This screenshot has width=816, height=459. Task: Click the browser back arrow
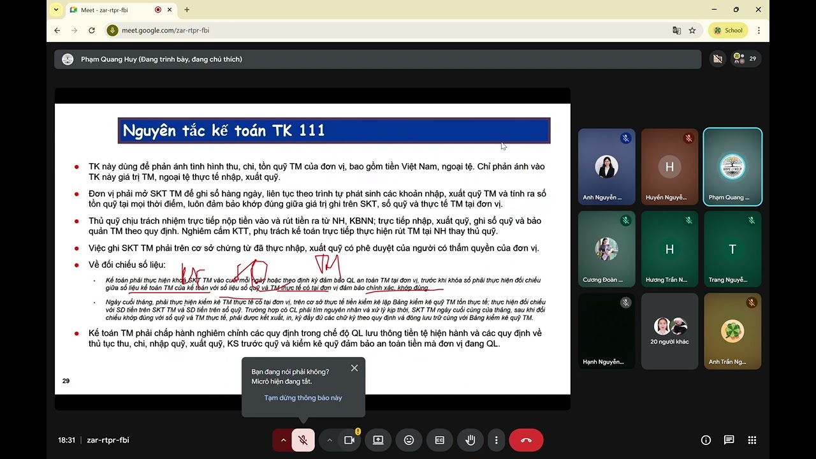point(57,30)
